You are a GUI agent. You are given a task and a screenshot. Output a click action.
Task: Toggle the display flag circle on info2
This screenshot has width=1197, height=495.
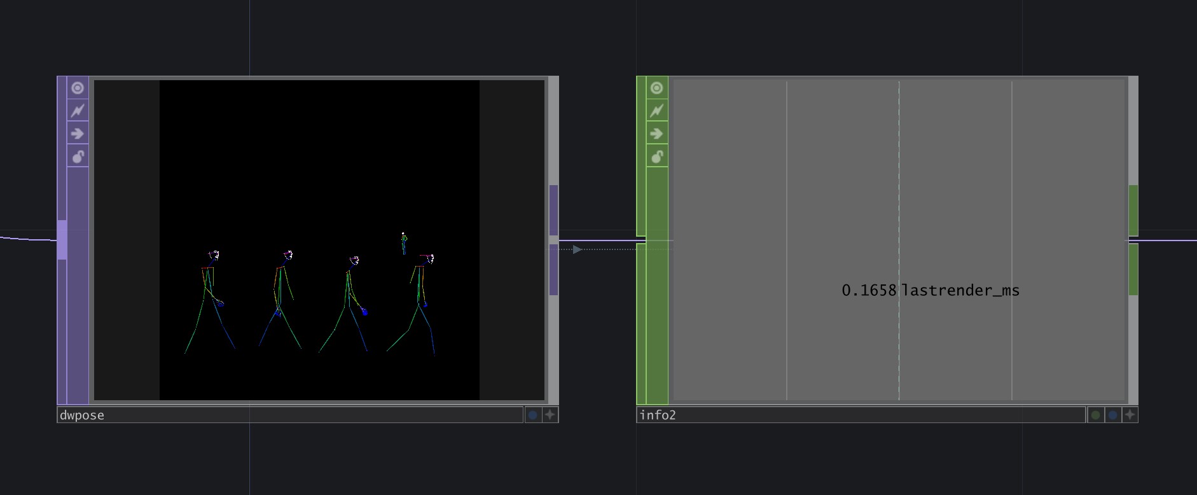click(657, 88)
